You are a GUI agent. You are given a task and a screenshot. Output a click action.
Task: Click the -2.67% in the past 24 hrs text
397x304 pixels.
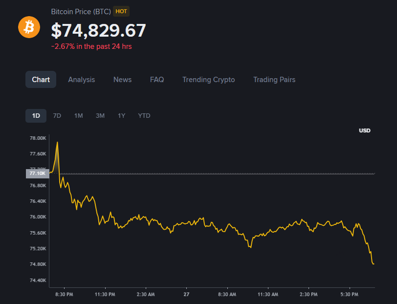pyautogui.click(x=91, y=46)
